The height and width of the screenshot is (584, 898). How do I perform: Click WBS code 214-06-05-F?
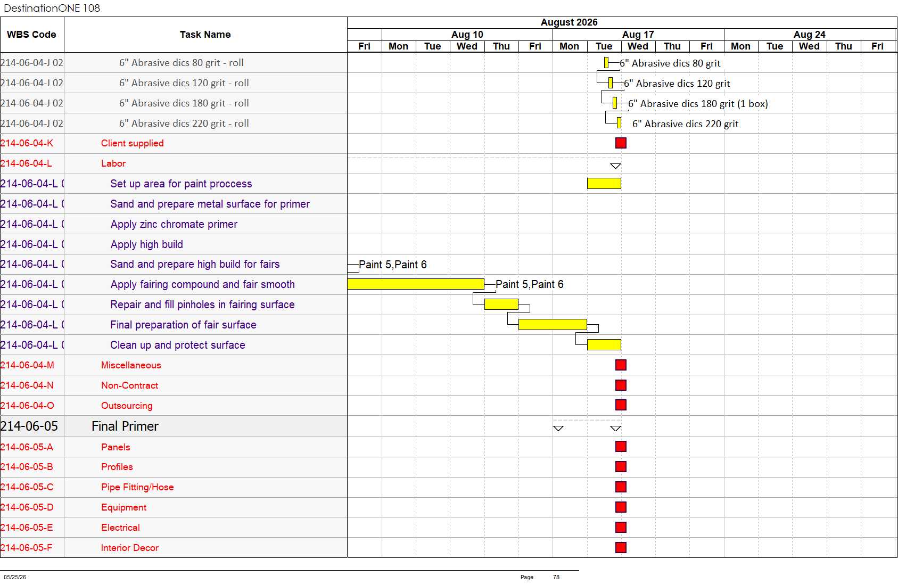[27, 548]
